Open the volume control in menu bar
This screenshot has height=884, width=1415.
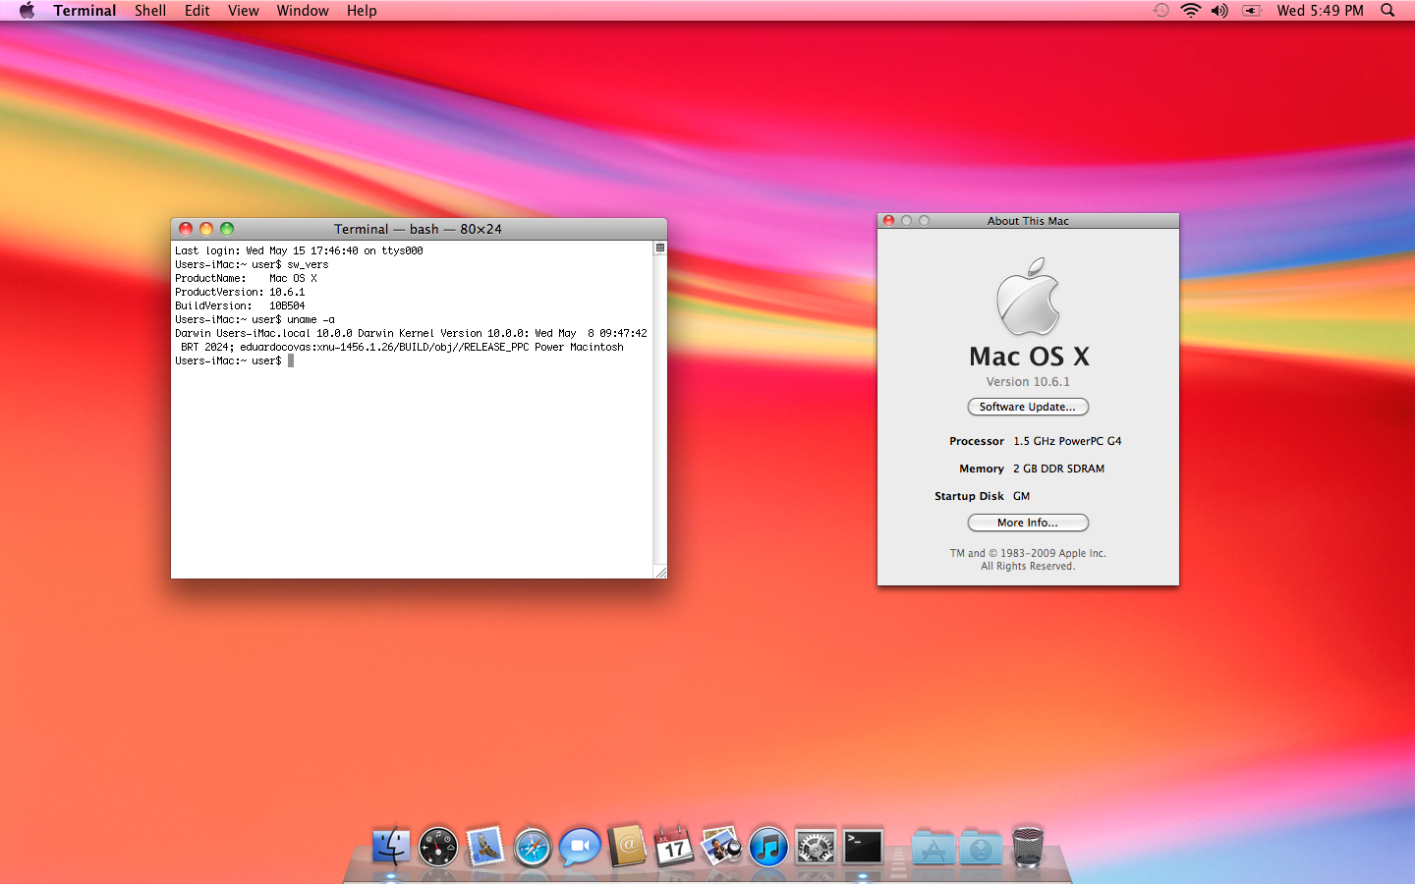pyautogui.click(x=1220, y=11)
